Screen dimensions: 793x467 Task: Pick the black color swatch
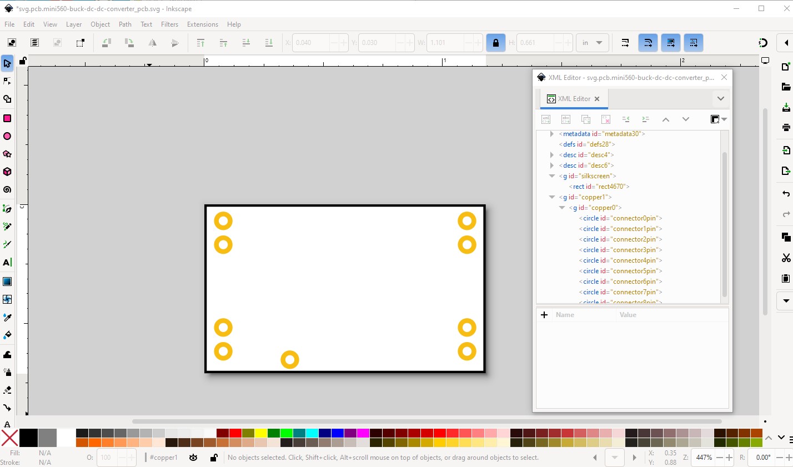(x=28, y=438)
